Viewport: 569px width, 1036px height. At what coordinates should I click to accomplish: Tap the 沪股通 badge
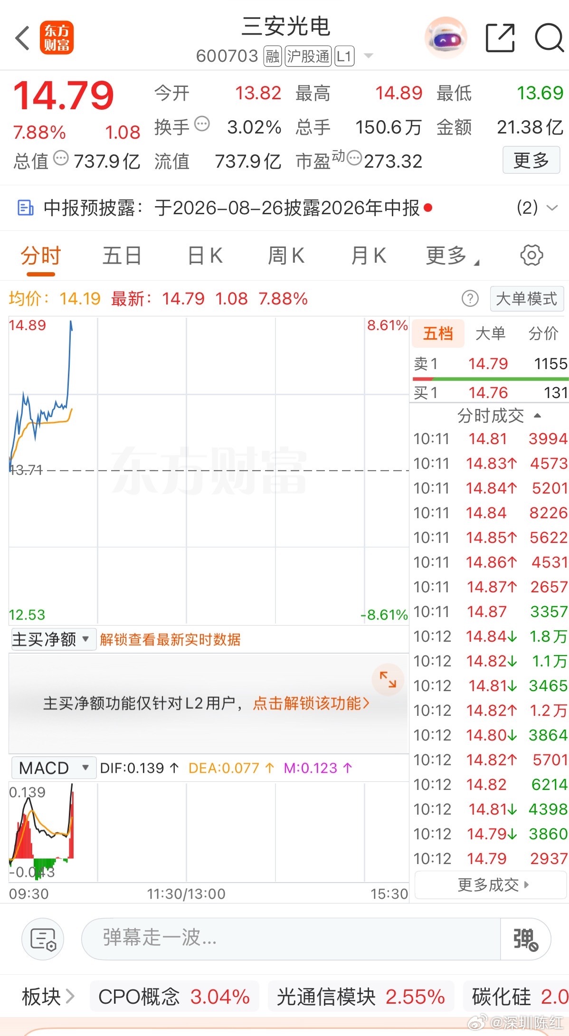pos(308,57)
